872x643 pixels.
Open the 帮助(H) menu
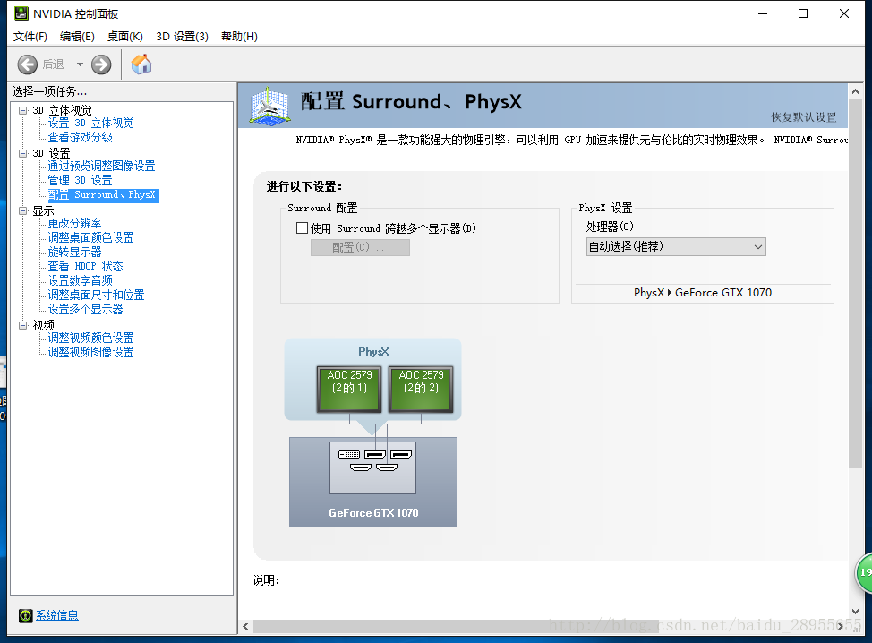coord(239,37)
